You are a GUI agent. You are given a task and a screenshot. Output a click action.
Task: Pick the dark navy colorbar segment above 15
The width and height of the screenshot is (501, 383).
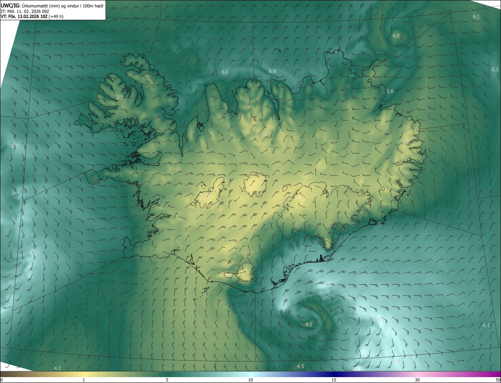coord(334,374)
